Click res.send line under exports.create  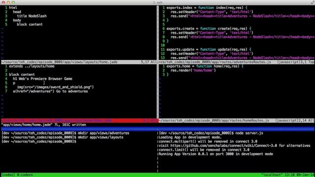[x=243, y=37]
